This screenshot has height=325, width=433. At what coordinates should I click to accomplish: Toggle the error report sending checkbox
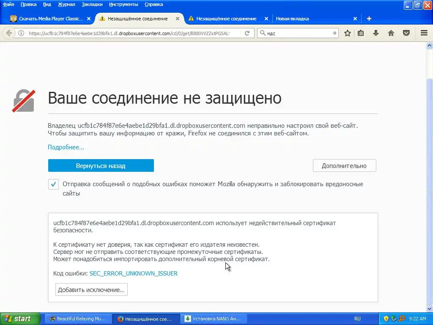click(53, 184)
